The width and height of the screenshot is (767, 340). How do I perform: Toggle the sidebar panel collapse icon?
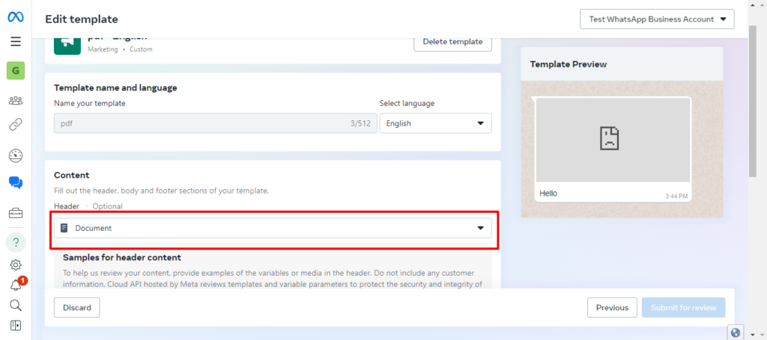pyautogui.click(x=16, y=325)
